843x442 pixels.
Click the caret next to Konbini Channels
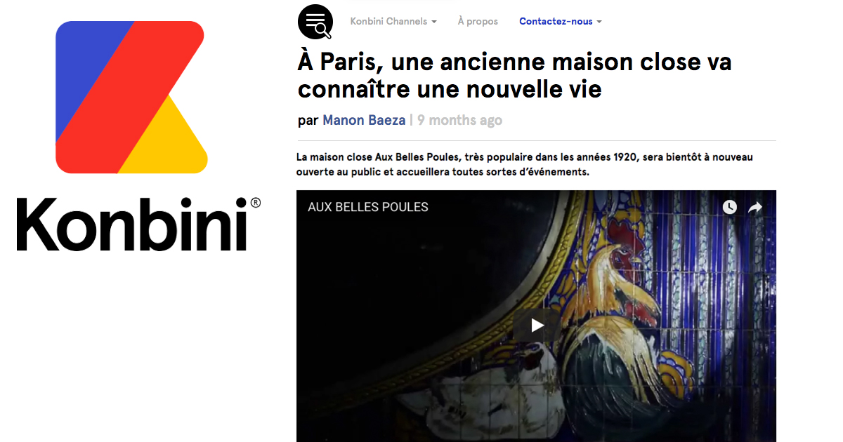[434, 22]
